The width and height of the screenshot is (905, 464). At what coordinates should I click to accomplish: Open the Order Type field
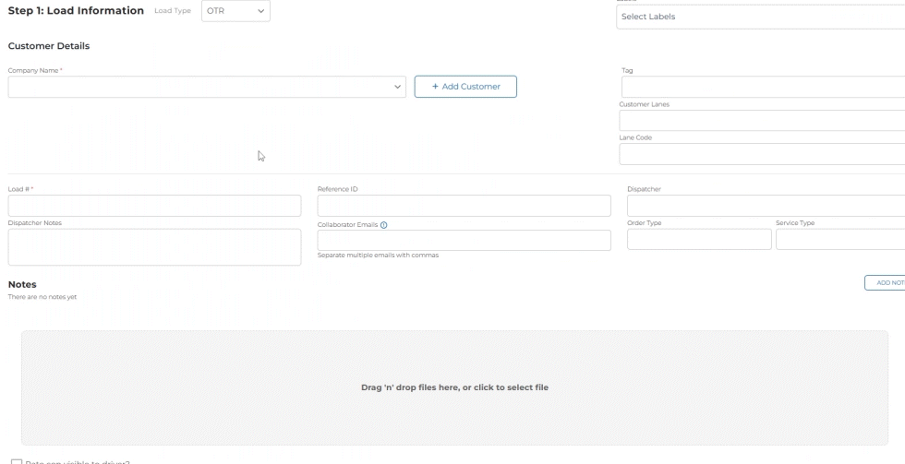699,240
